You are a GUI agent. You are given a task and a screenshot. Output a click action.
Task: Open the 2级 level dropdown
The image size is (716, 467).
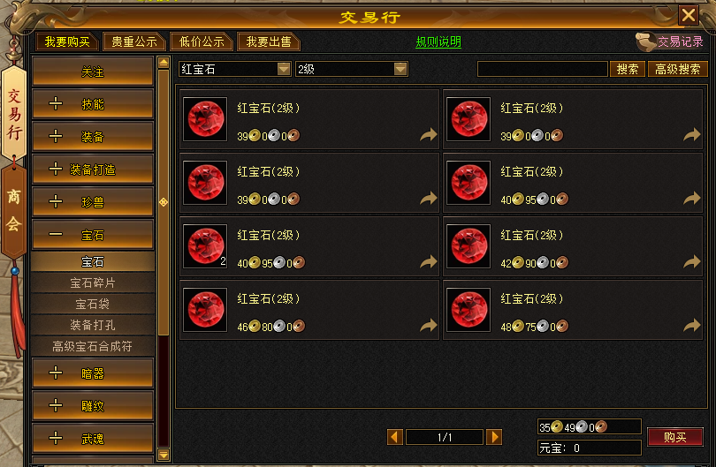tap(400, 69)
